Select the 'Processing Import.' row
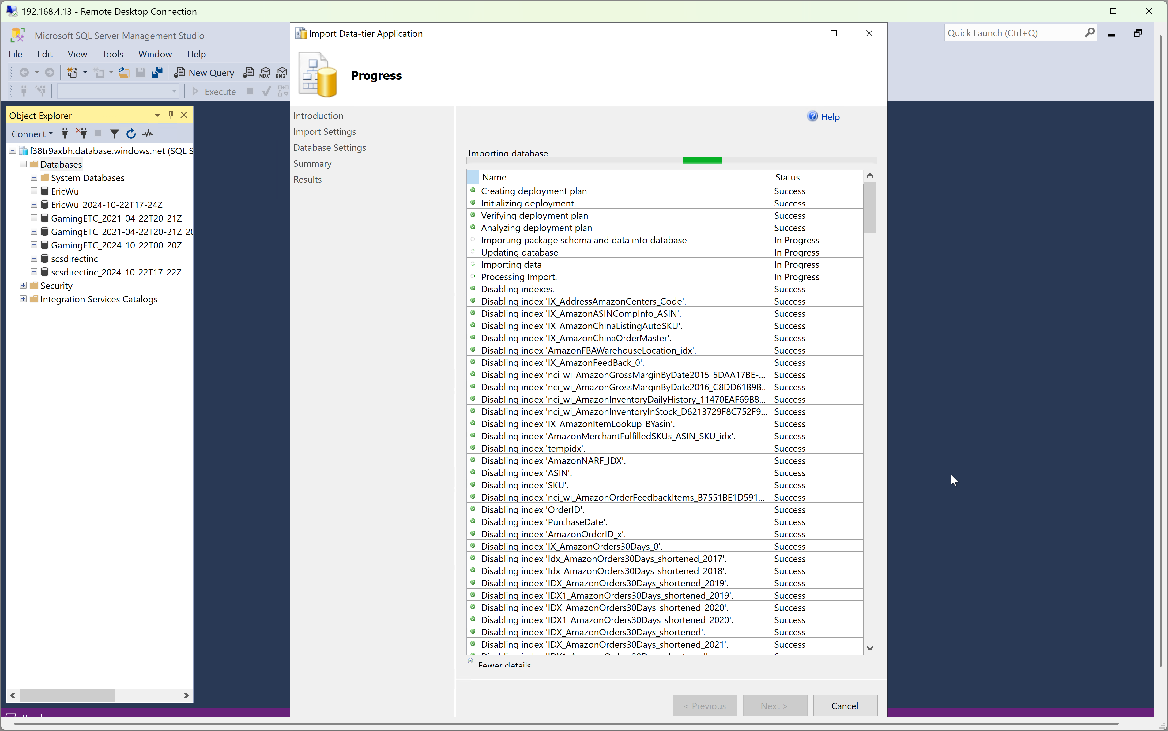 point(665,277)
